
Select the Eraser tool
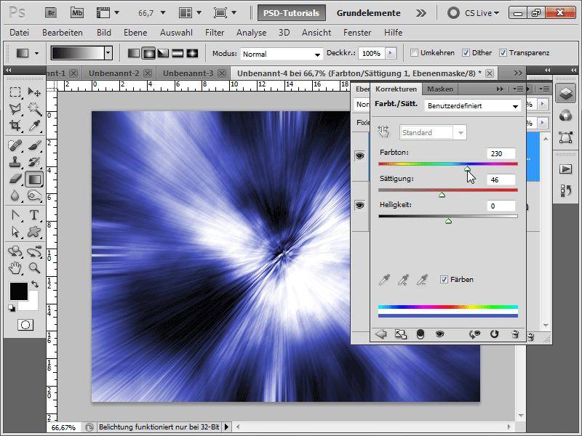pyautogui.click(x=15, y=179)
